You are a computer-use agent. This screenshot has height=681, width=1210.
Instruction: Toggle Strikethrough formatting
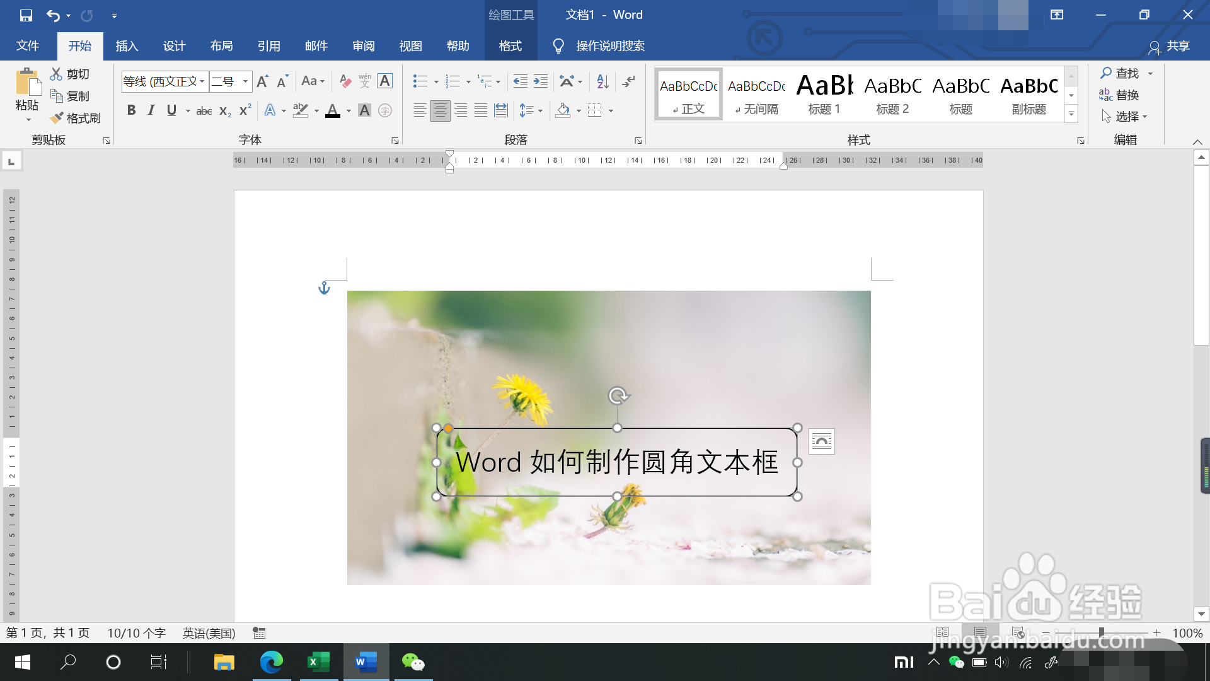click(204, 110)
